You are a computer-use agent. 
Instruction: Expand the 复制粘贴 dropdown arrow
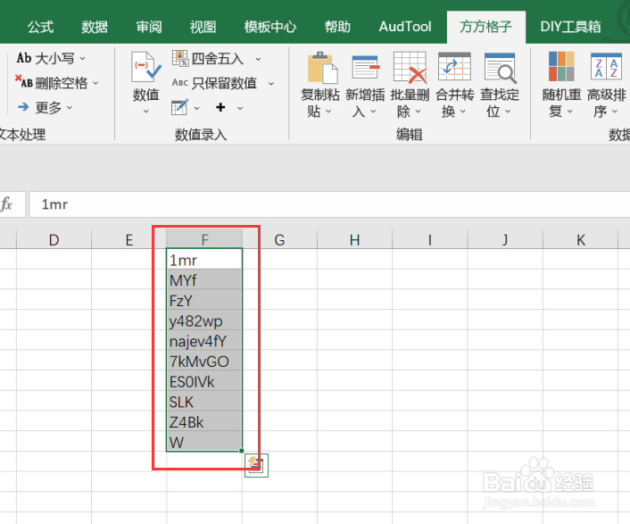[328, 112]
